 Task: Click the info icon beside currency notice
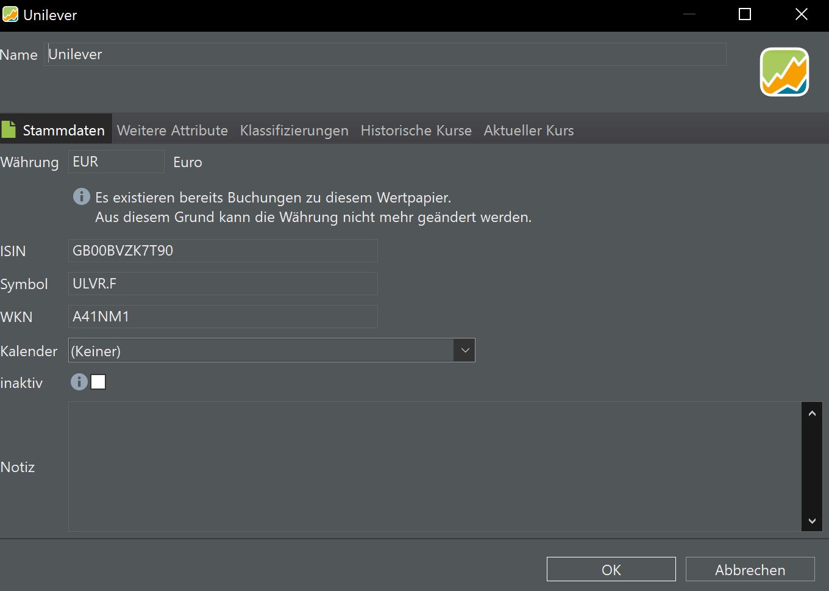pos(81,196)
